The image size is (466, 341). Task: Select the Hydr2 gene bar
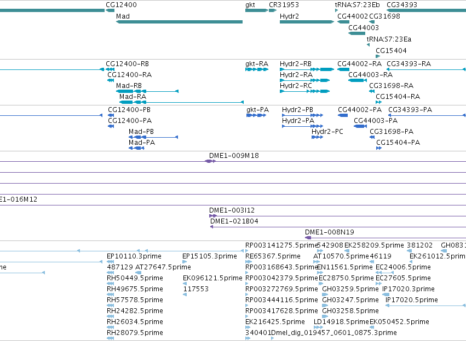tap(307, 22)
